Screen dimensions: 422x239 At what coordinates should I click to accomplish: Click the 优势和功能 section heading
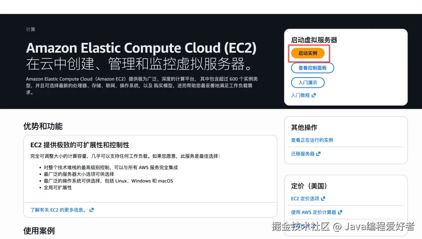(43, 126)
